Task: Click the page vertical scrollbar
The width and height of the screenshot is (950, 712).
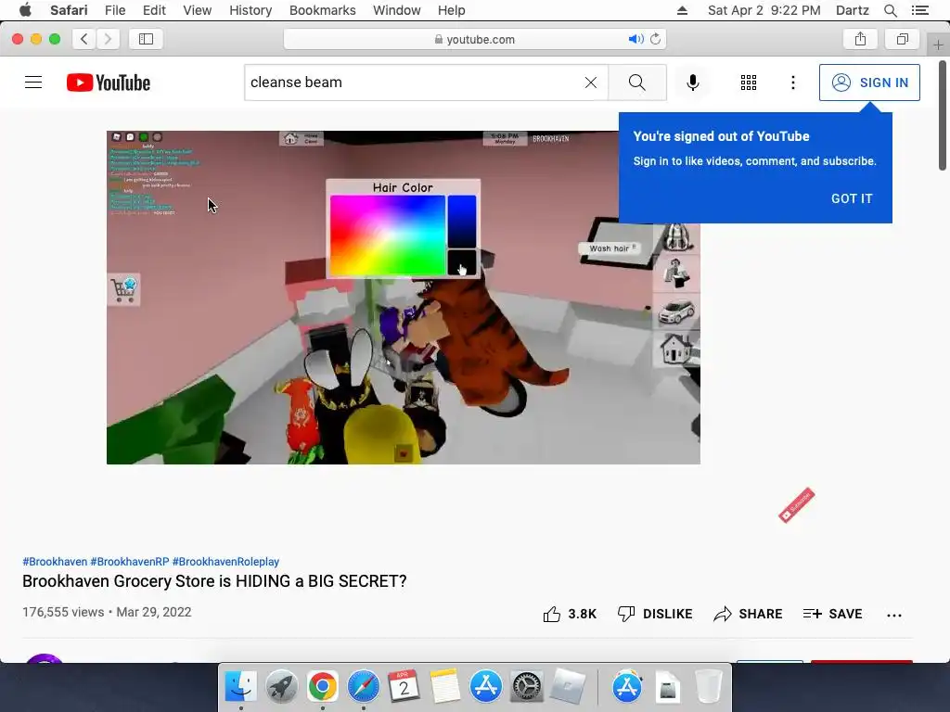Action: click(x=943, y=115)
